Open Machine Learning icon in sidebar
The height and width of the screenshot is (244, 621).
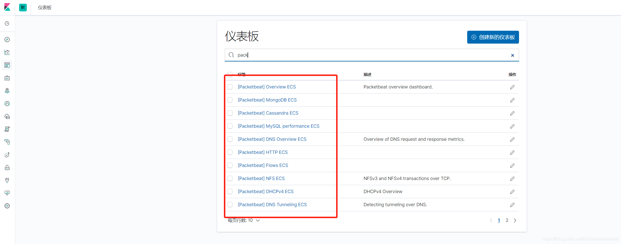pos(7,104)
